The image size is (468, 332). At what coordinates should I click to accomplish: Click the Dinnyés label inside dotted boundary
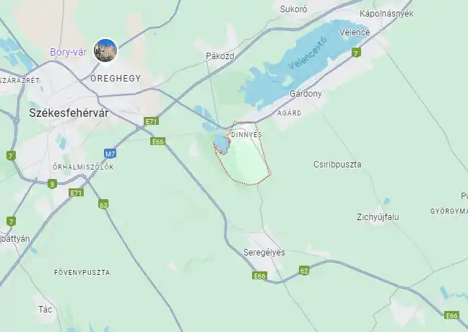pos(246,134)
